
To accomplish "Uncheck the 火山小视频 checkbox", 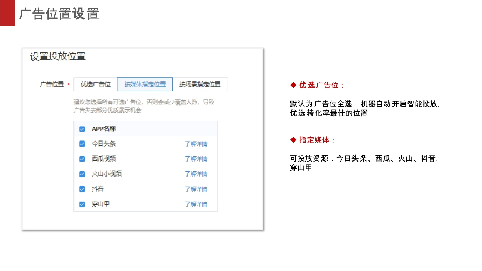I will tap(82, 174).
